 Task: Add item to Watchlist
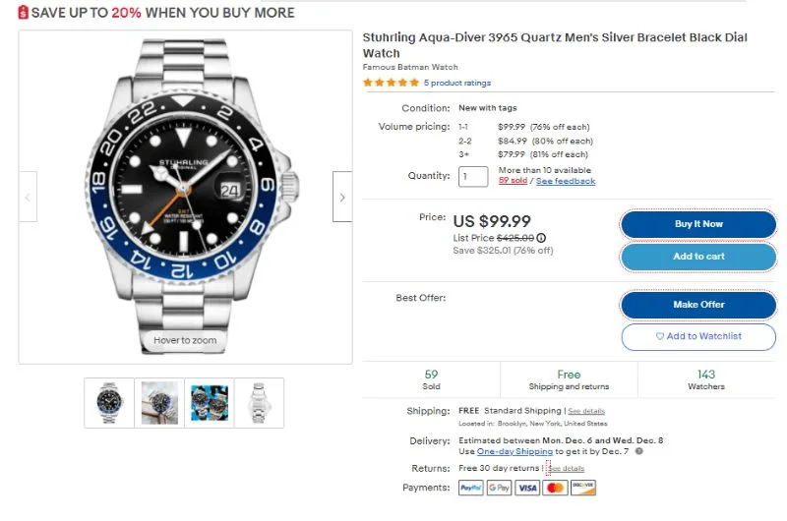coord(698,336)
